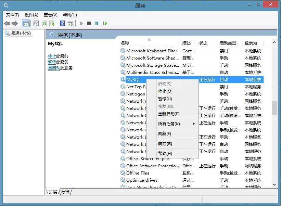Pause the service with the pause toolbar icon
This screenshot has width=281, height=206.
(x=96, y=23)
